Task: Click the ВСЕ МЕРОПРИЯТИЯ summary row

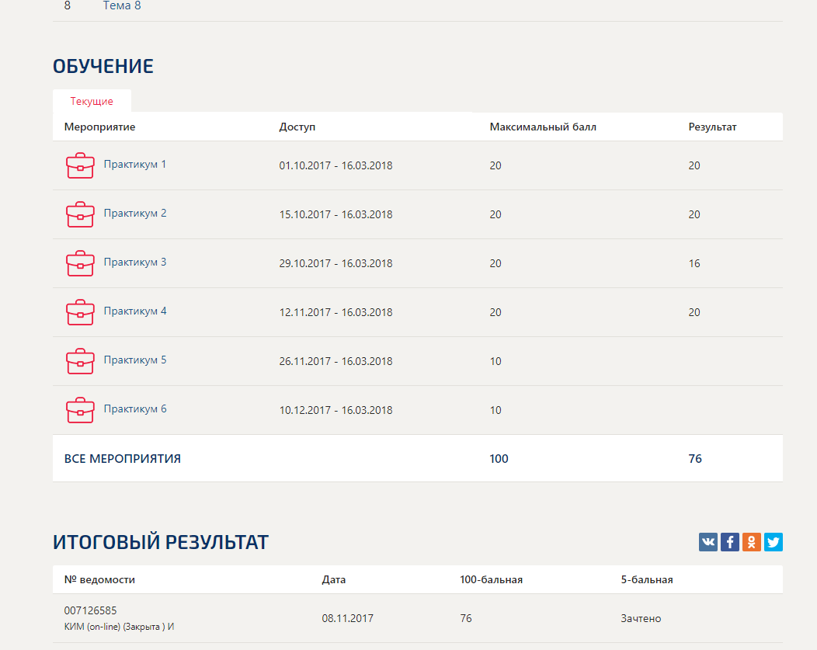Action: (123, 459)
